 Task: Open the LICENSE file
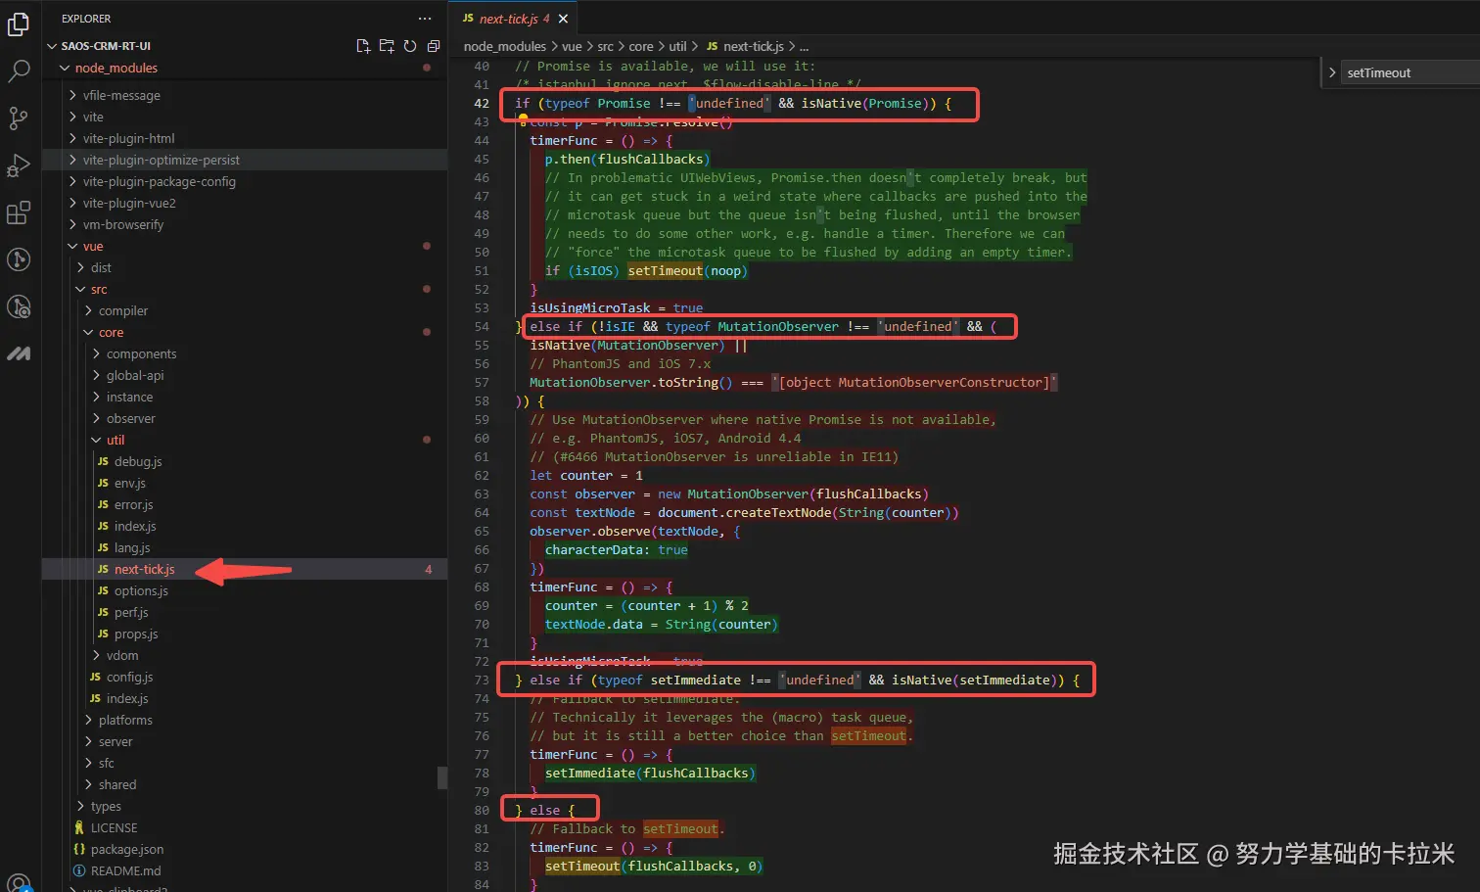245,827
